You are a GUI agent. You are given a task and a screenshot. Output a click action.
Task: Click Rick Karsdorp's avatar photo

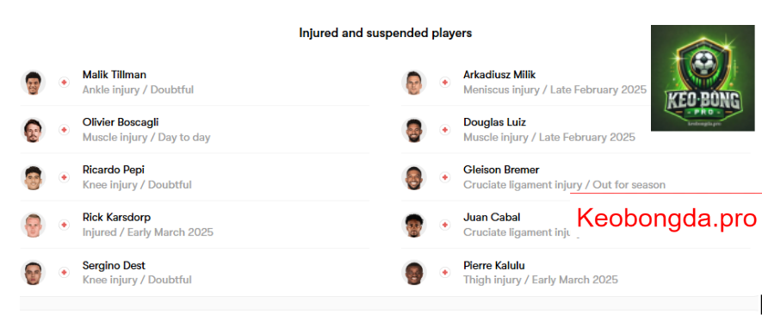coord(33,225)
